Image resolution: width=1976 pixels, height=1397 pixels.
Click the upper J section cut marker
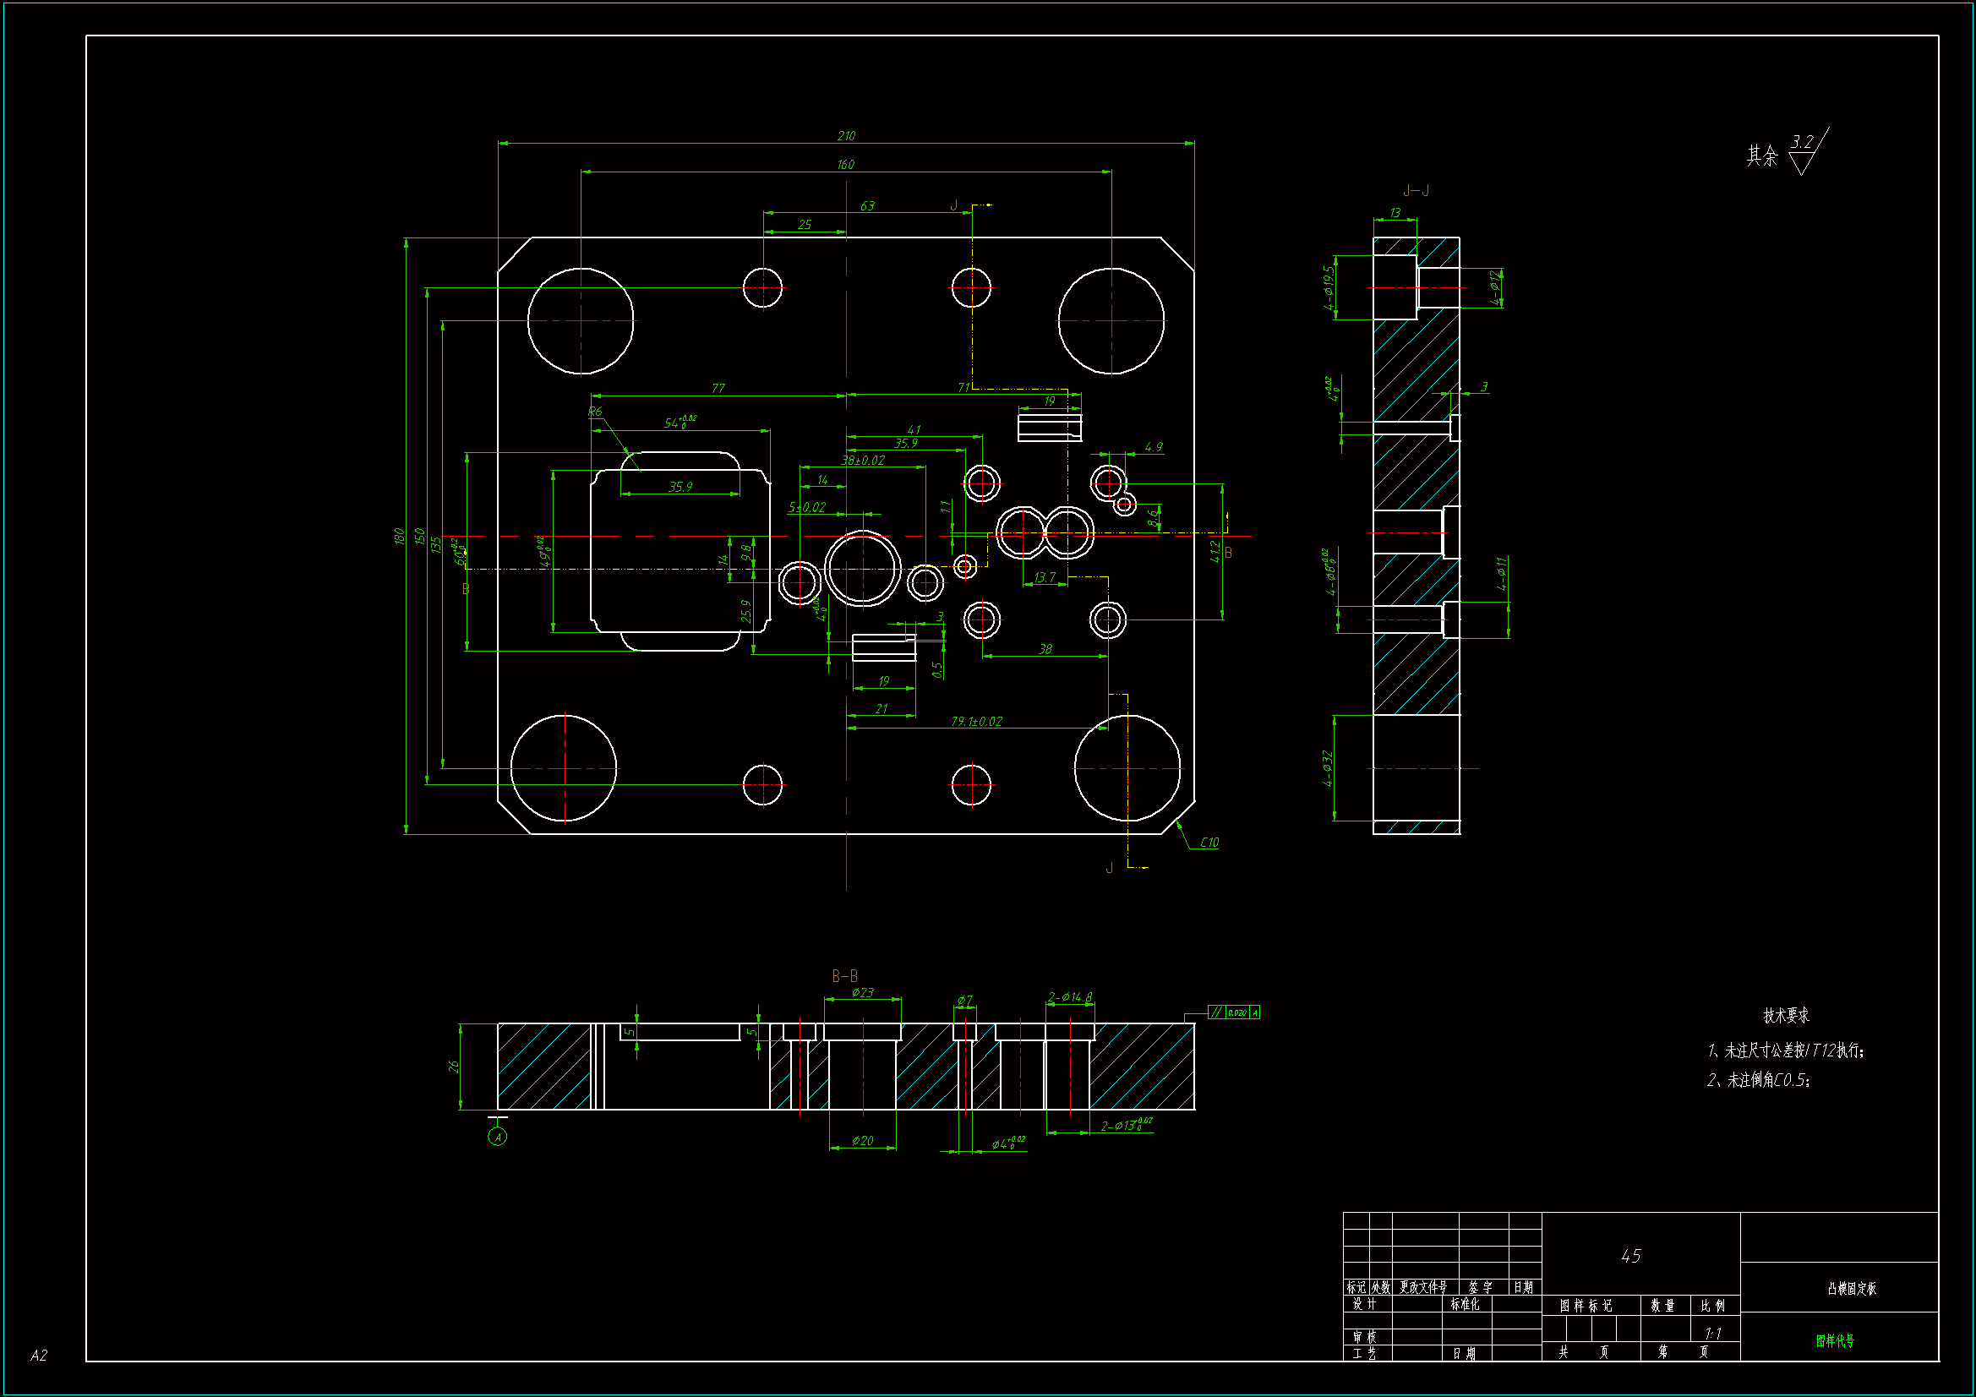click(953, 205)
